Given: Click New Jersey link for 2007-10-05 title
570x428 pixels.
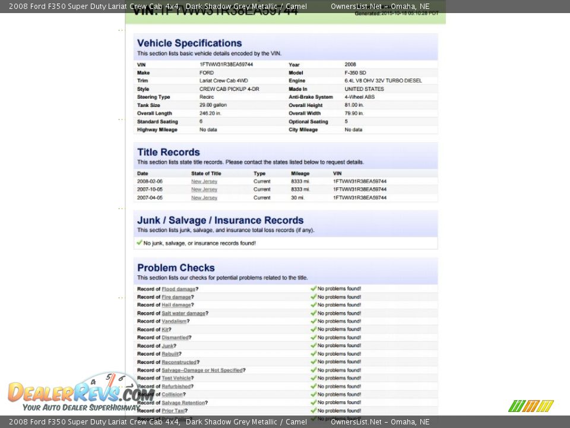Looking at the screenshot, I should pyautogui.click(x=204, y=190).
